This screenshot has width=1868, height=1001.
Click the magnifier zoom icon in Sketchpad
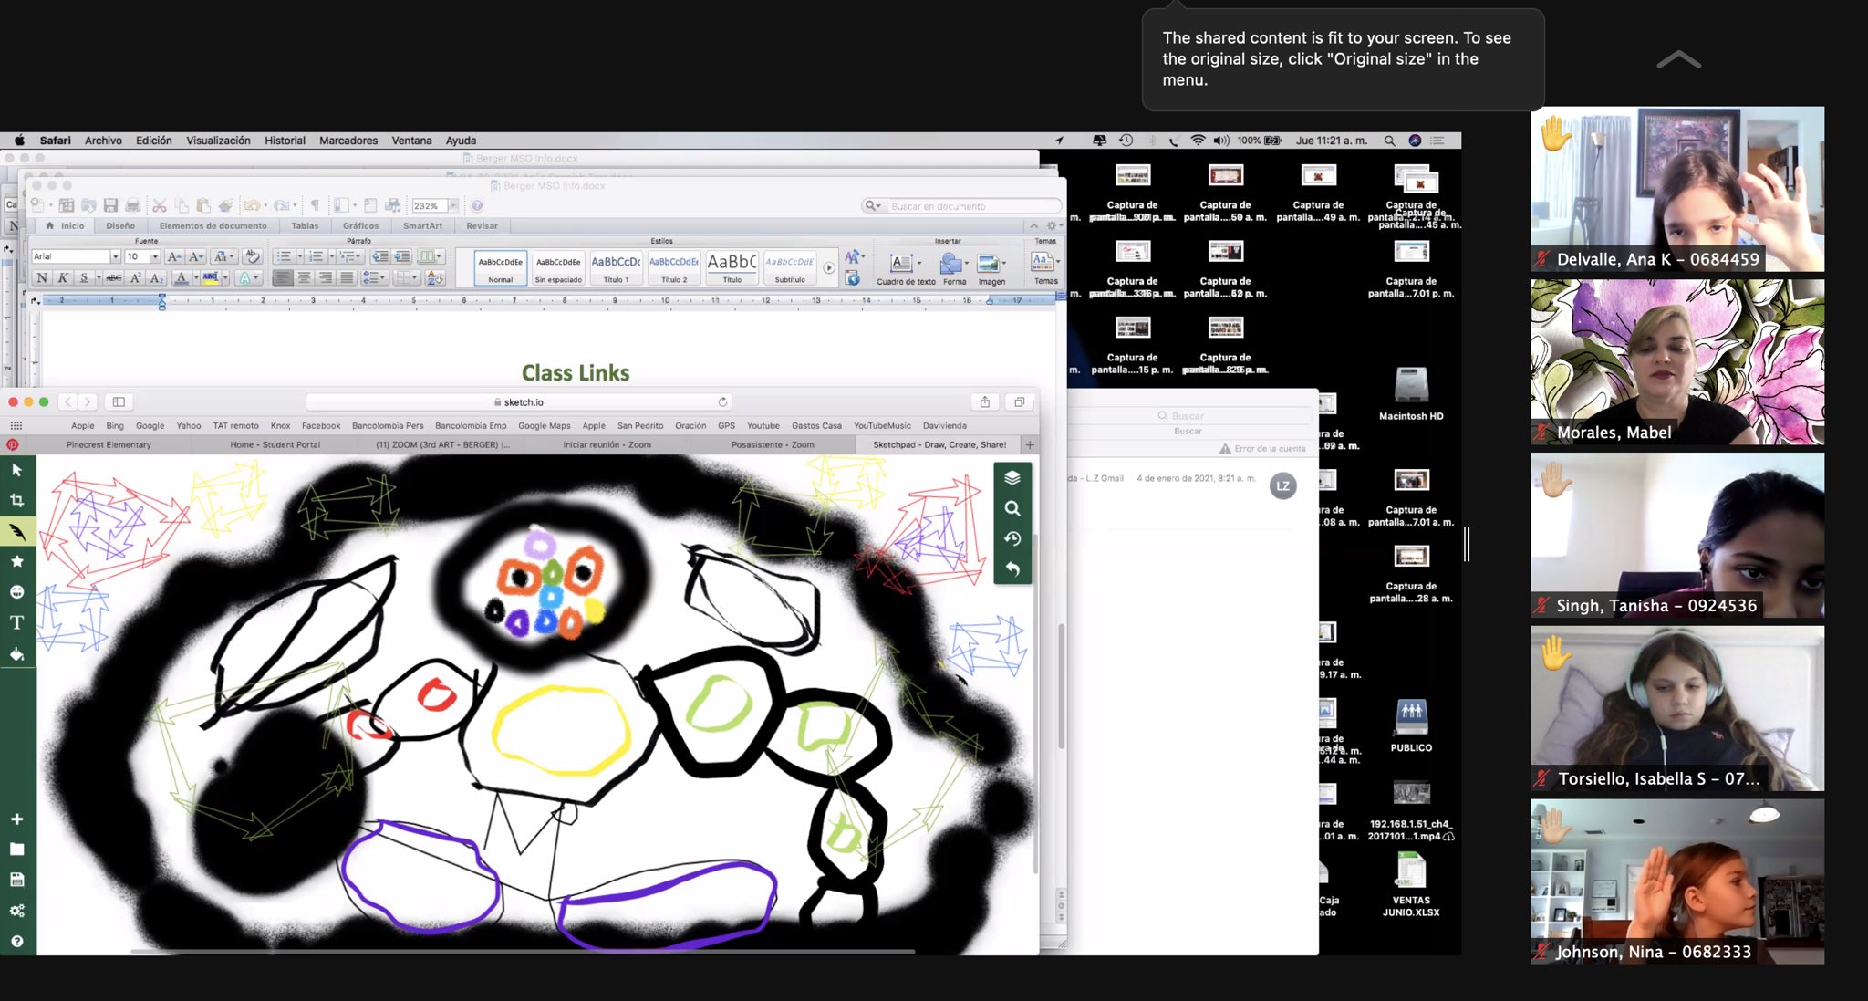pyautogui.click(x=1012, y=508)
